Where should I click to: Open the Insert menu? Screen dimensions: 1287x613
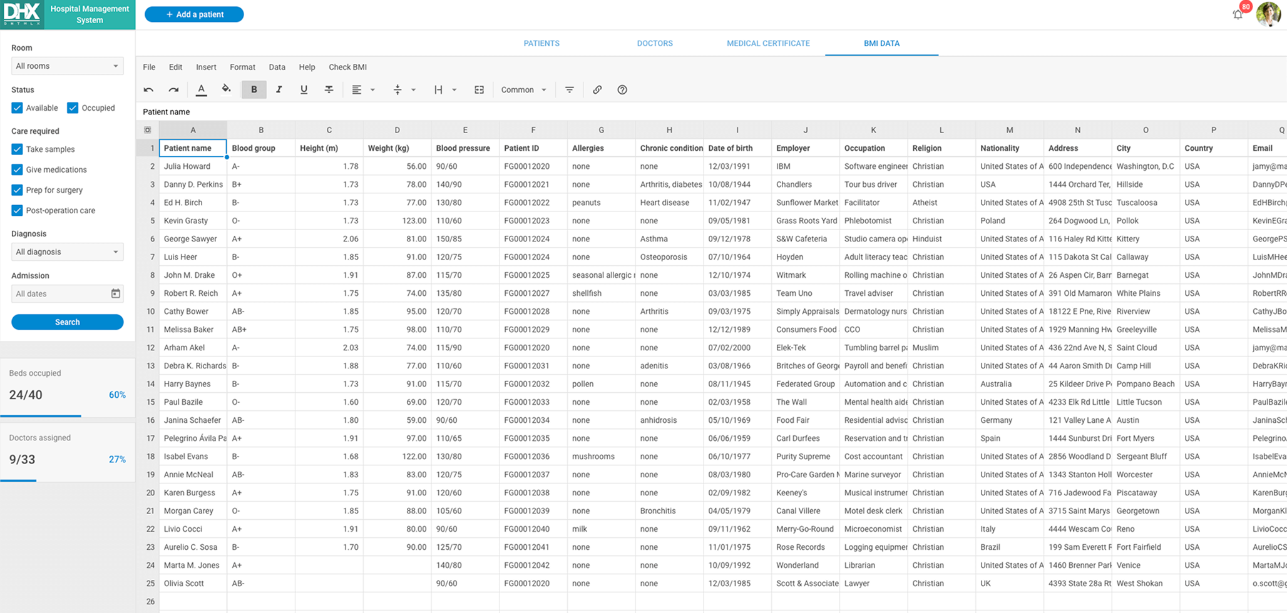click(x=206, y=67)
